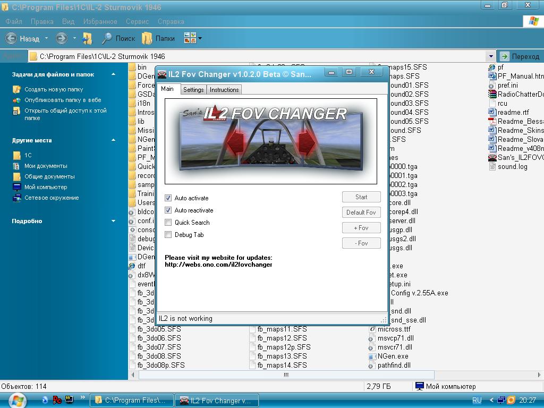Click the Start button in Fov Changer
Screen dimensions: 544x408
(x=361, y=197)
